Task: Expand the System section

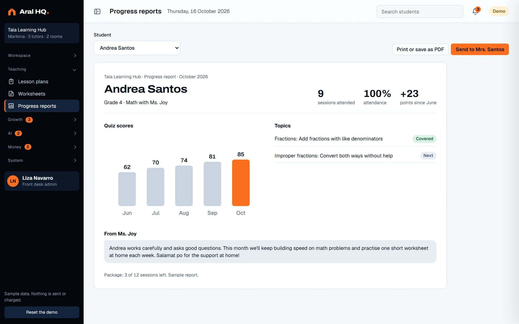Action: [42, 160]
